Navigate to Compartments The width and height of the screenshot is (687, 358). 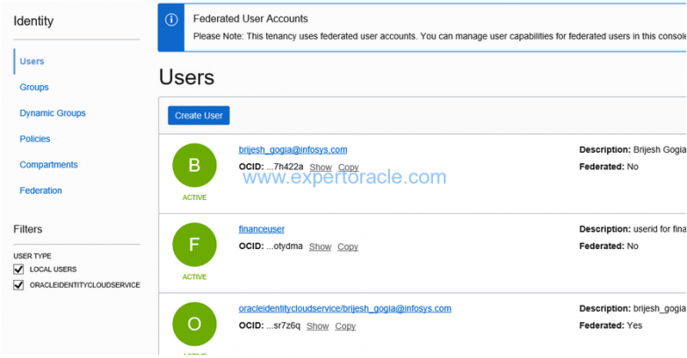click(48, 165)
